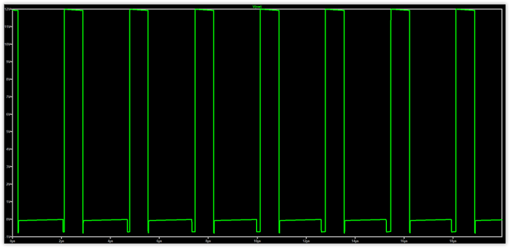This screenshot has height=248, width=510.
Task: Click the 12V vertical axis label
Action: pos(7,9)
